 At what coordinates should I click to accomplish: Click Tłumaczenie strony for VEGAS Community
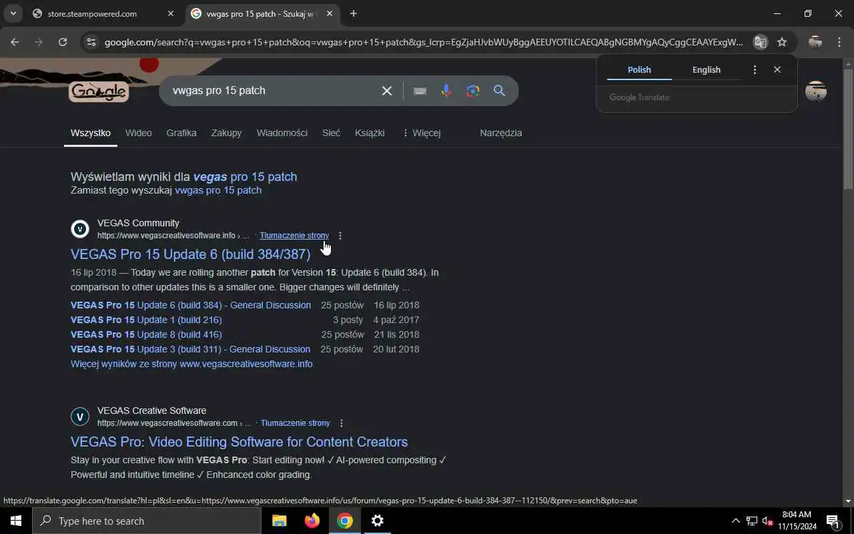pyautogui.click(x=294, y=236)
